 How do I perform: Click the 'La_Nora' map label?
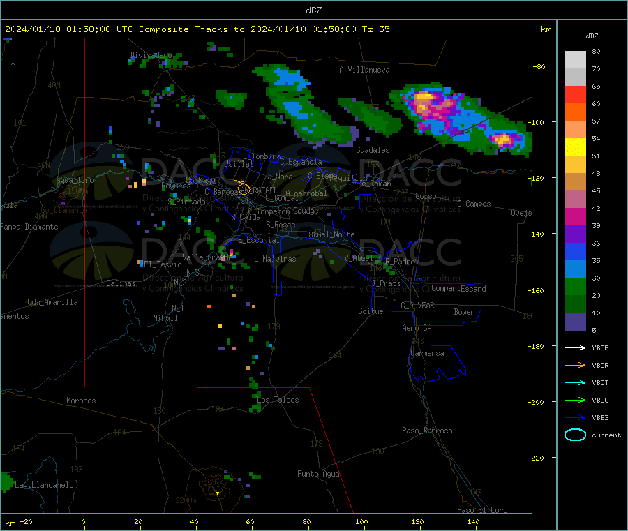[x=278, y=177]
